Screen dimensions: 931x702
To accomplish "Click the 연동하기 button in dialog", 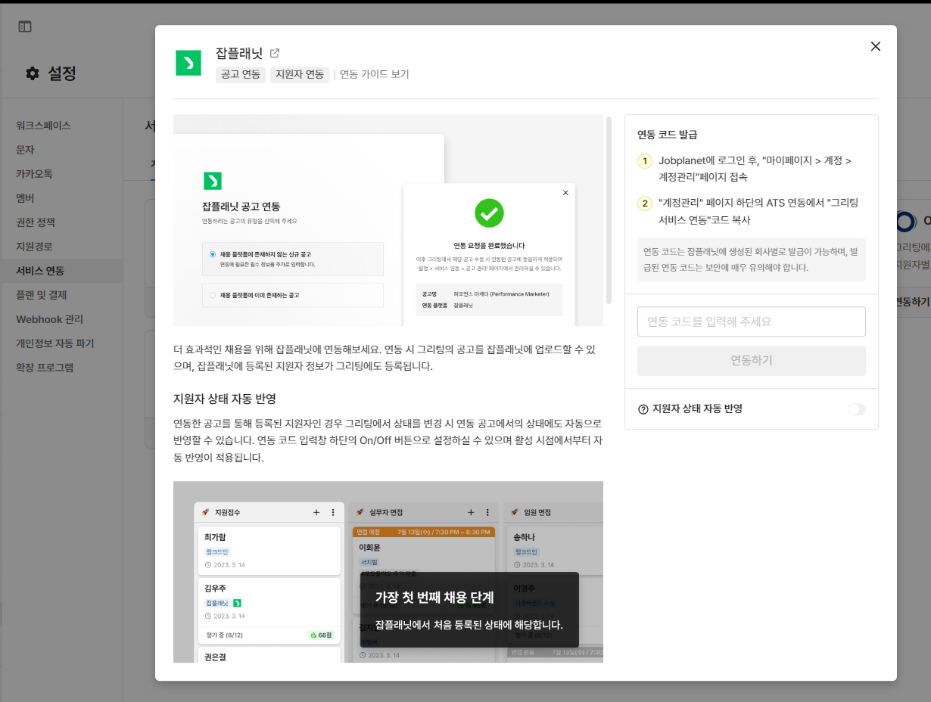I will 751,361.
